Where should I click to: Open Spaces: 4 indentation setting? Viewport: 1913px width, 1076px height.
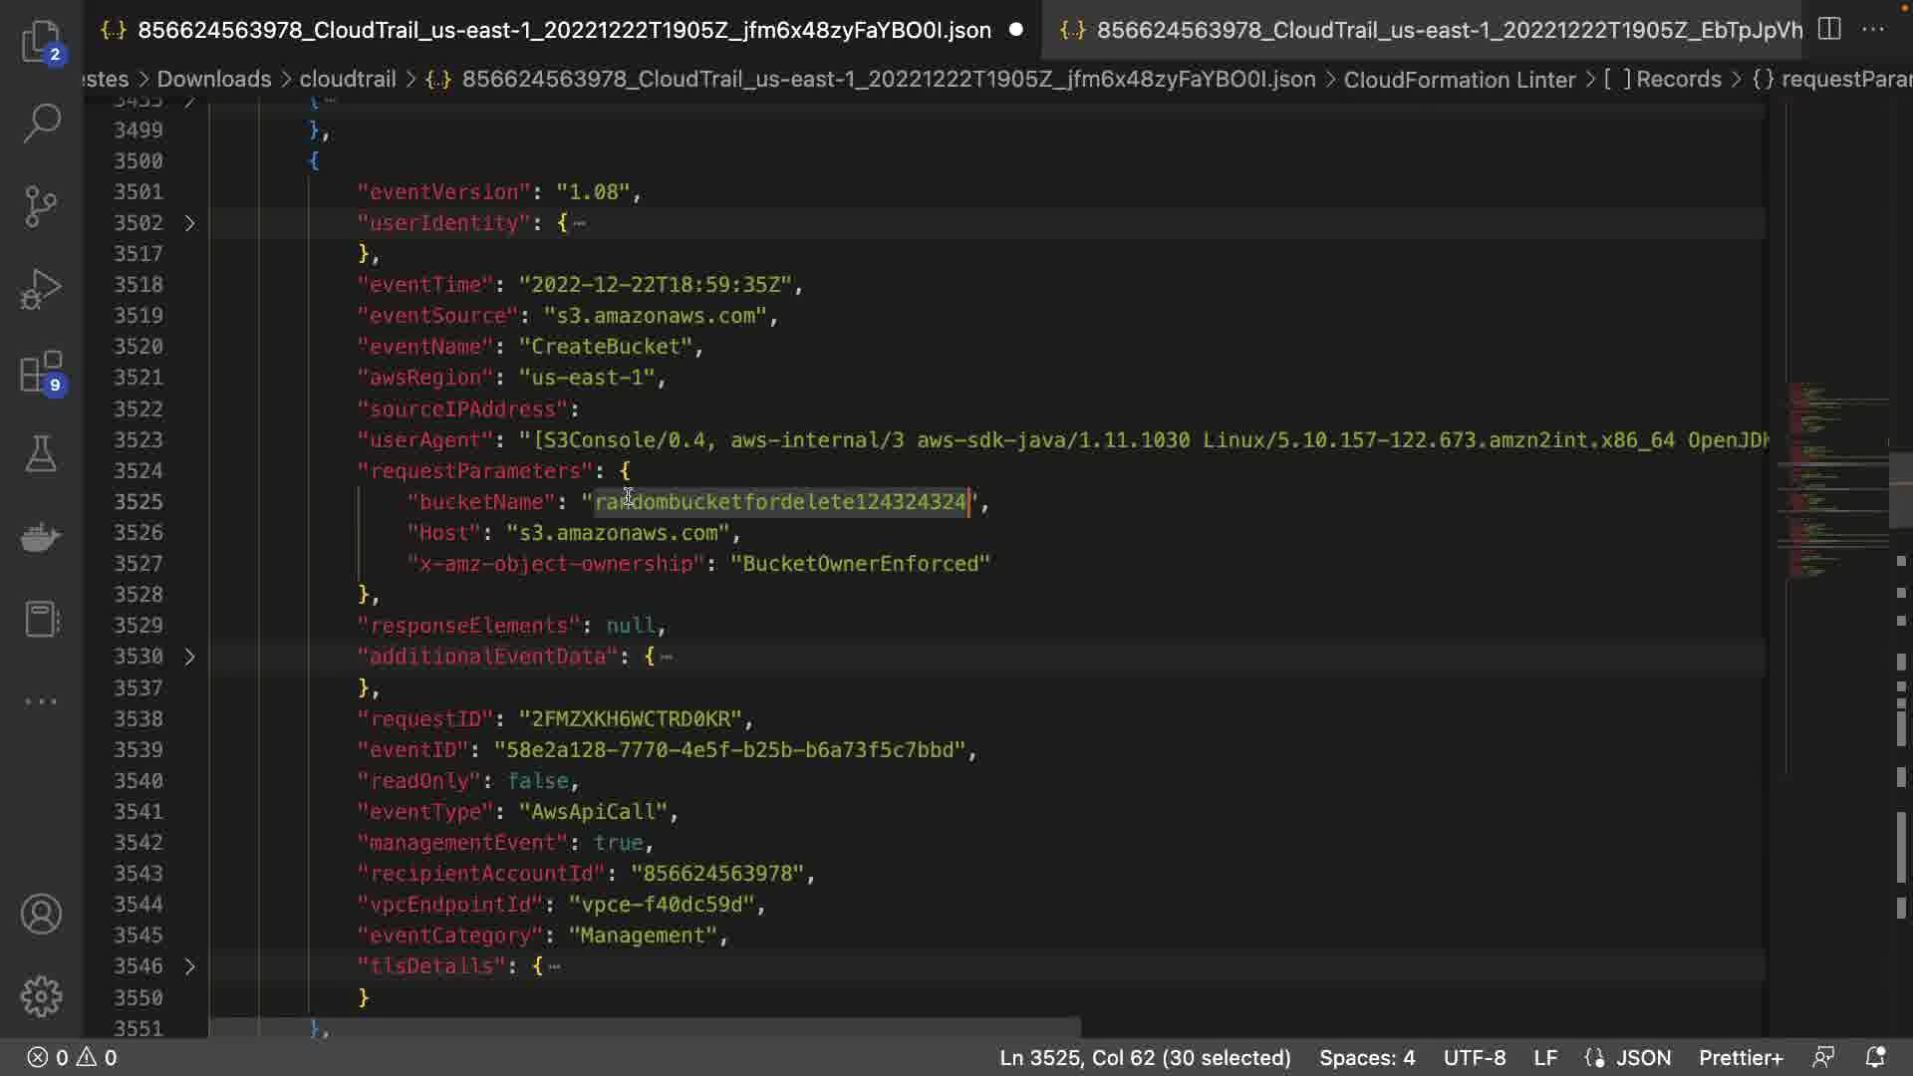1366,1057
